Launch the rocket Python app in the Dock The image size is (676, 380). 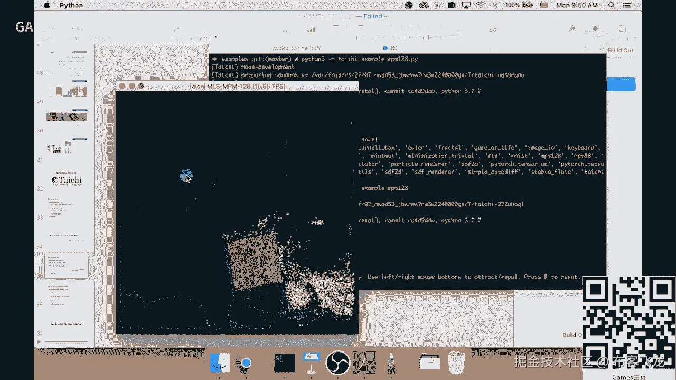(391, 363)
